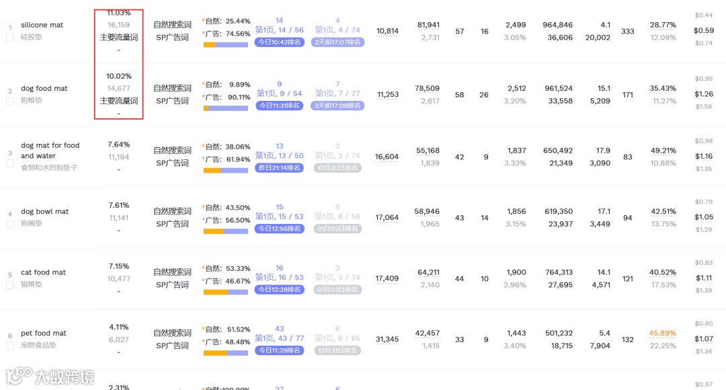
Task: Click the 今日10:42排名 rank badge
Action: (279, 42)
